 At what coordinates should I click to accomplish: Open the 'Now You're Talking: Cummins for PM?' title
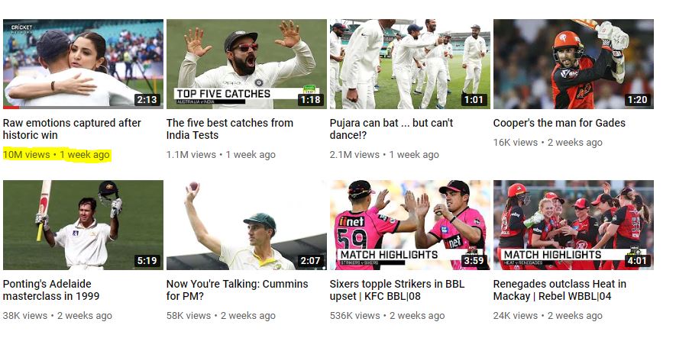tap(237, 290)
